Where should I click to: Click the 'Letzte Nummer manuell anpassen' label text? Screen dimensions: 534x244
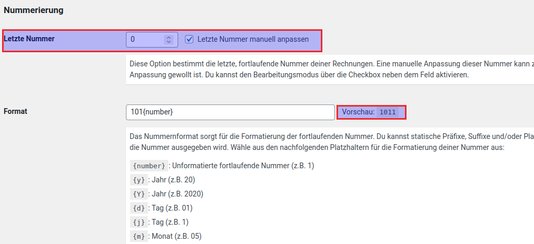pyautogui.click(x=253, y=39)
